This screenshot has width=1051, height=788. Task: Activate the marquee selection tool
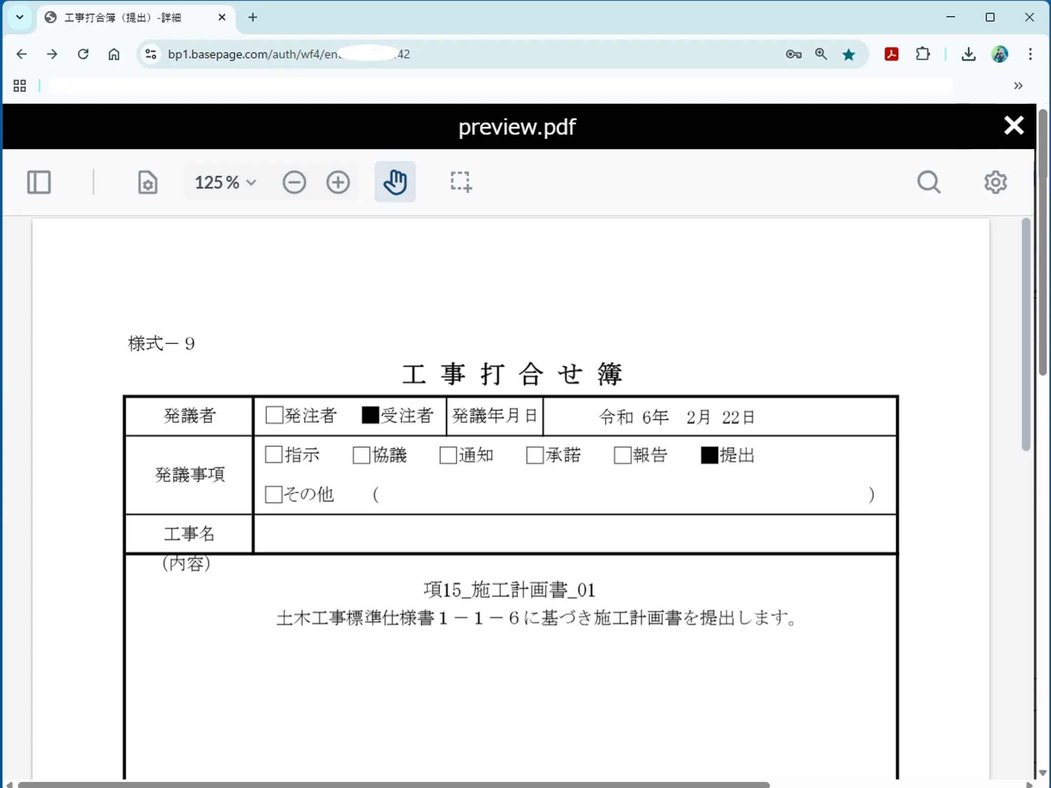tap(461, 182)
